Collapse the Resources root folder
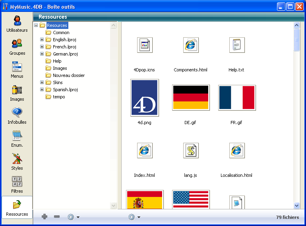This screenshot has width=306, height=226. tap(36, 25)
